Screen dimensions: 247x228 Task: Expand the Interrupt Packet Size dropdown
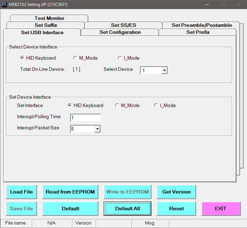(x=97, y=129)
